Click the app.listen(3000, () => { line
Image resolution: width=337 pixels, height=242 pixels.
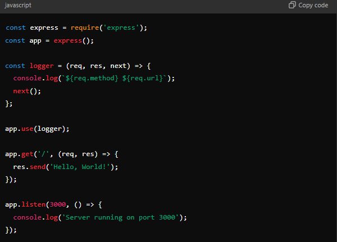click(53, 204)
